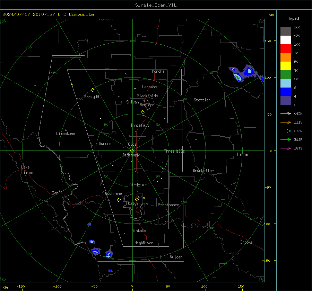Click the Sundre label
Viewport: 312px width, 291px height.
coord(105,144)
